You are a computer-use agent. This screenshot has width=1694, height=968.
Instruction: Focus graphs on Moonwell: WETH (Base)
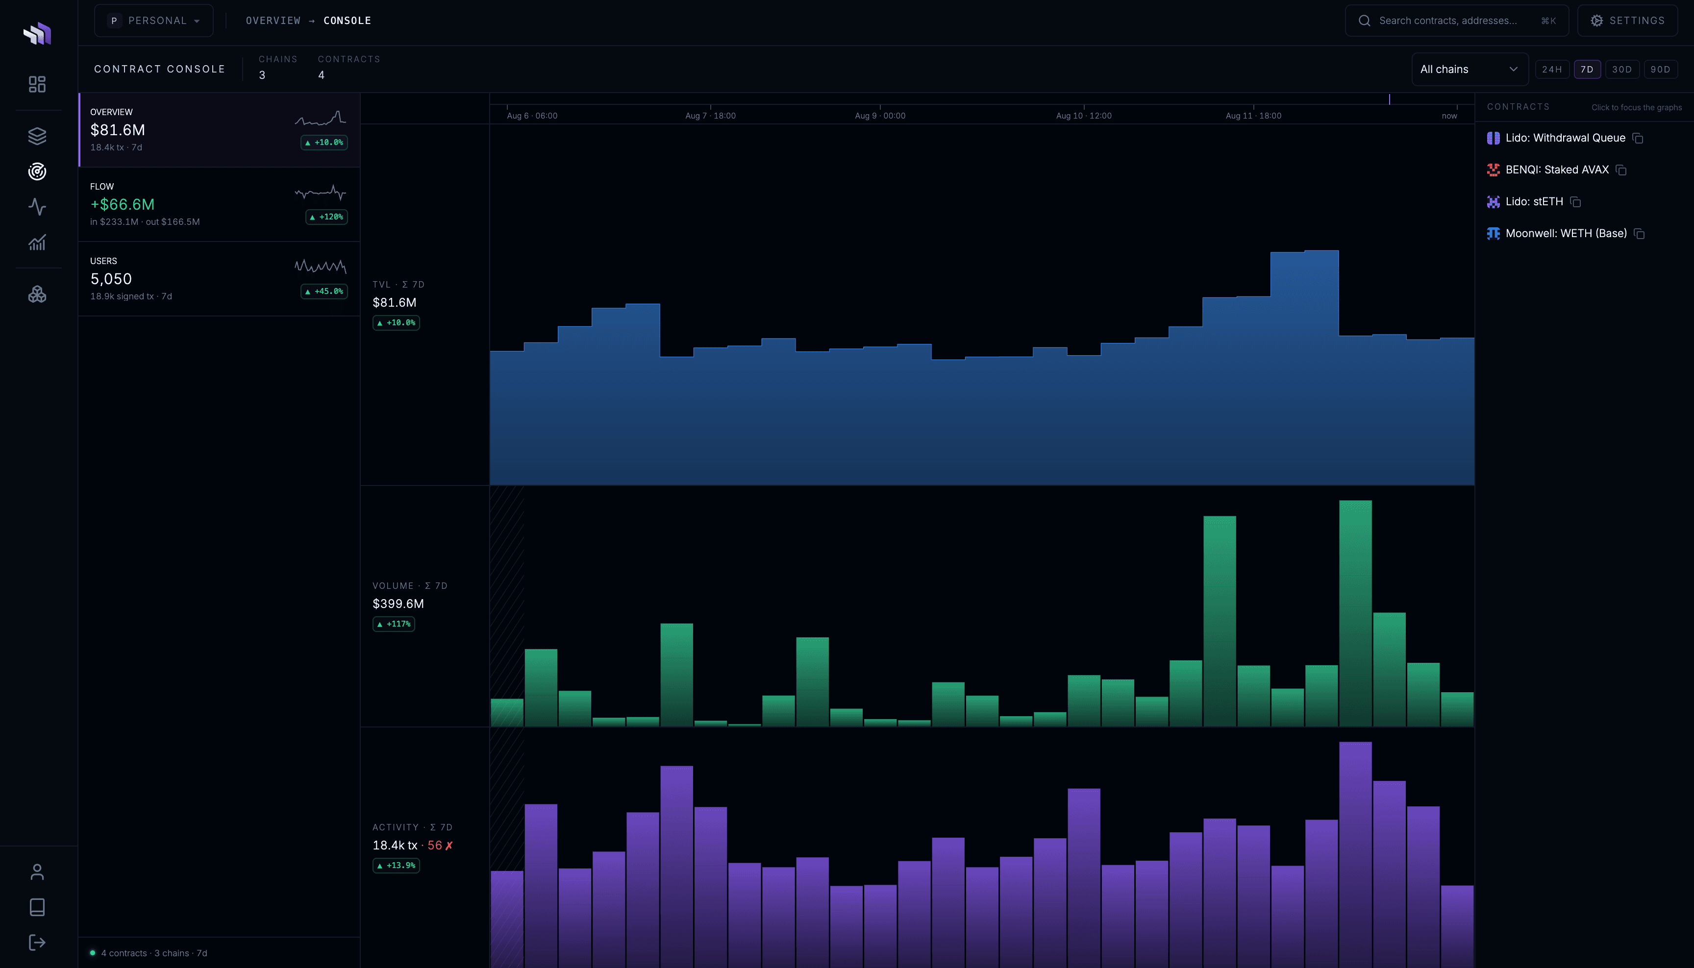(x=1566, y=234)
